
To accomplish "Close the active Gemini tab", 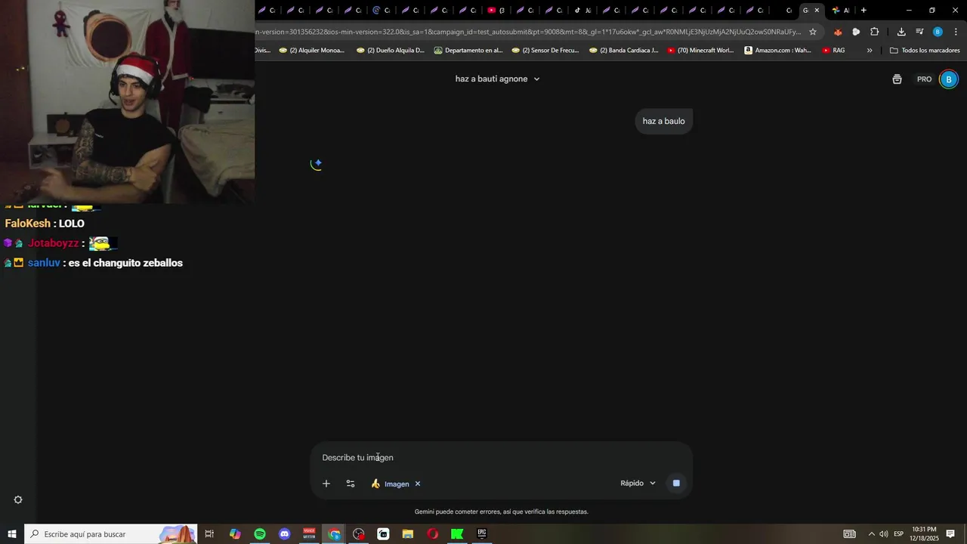I will point(817,10).
